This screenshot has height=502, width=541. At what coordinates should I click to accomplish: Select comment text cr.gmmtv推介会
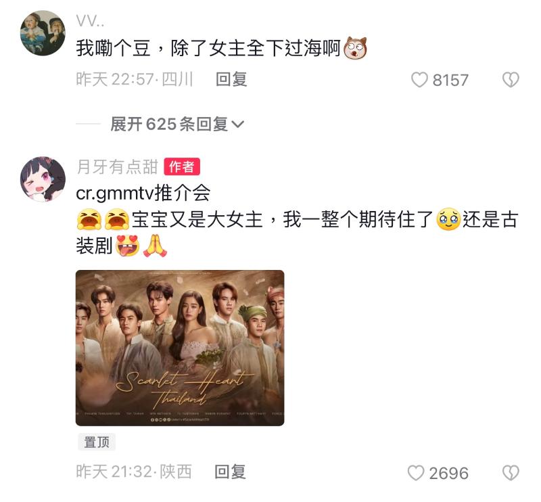(143, 193)
